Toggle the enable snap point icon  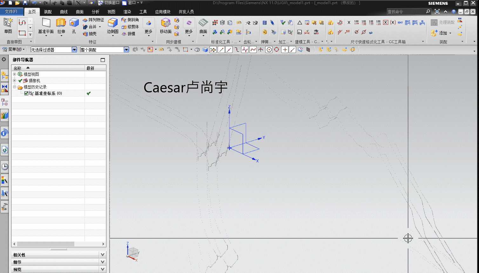click(213, 50)
